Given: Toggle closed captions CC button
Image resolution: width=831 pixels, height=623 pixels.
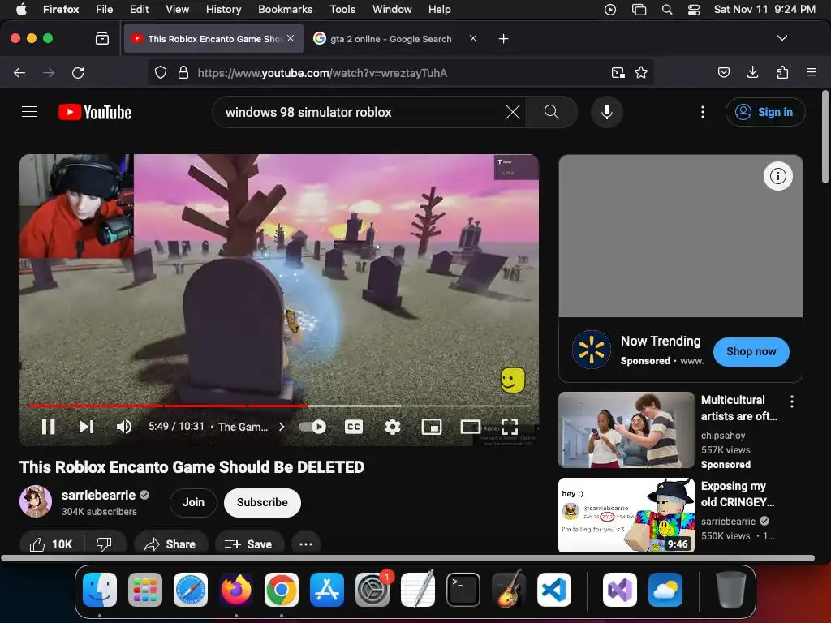Looking at the screenshot, I should [354, 427].
